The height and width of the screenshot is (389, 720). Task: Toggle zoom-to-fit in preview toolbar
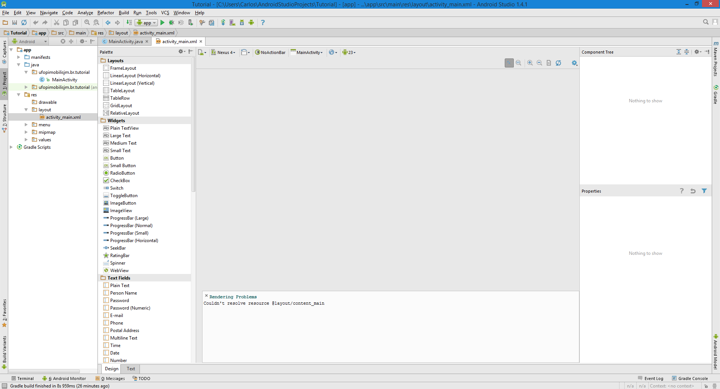(x=509, y=63)
